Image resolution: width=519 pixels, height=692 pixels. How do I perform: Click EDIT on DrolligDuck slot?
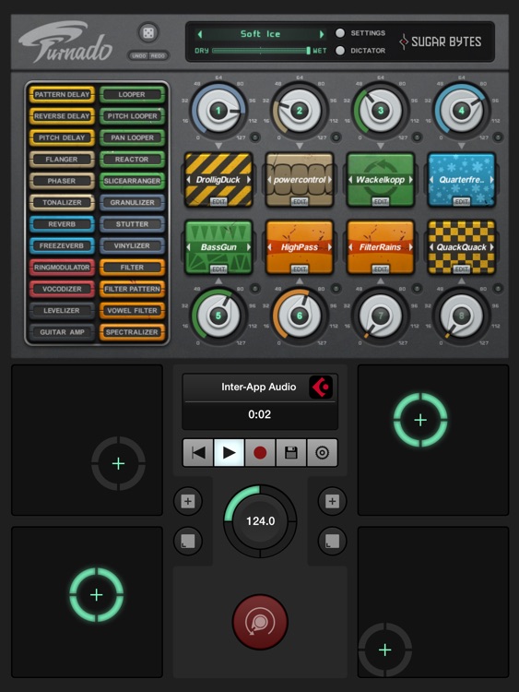pos(218,202)
